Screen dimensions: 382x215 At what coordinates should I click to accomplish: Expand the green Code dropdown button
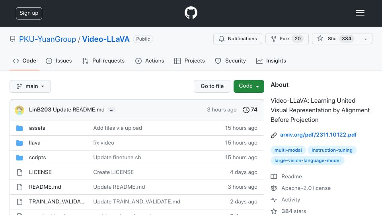tap(249, 86)
